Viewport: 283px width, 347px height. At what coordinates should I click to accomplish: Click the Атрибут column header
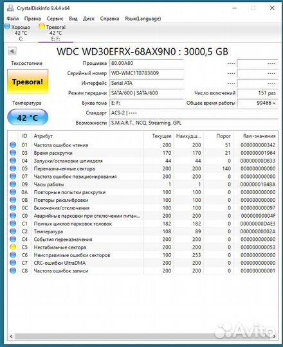click(x=87, y=136)
